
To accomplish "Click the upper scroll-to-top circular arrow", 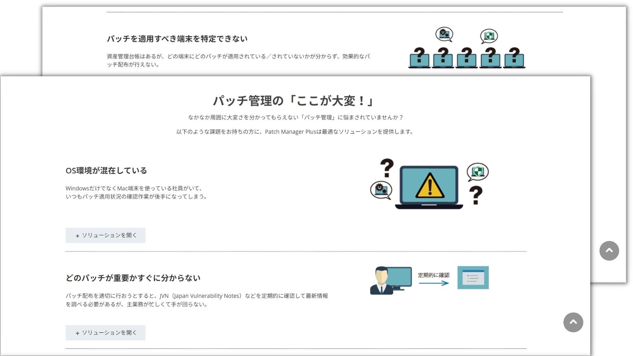I will (x=609, y=251).
